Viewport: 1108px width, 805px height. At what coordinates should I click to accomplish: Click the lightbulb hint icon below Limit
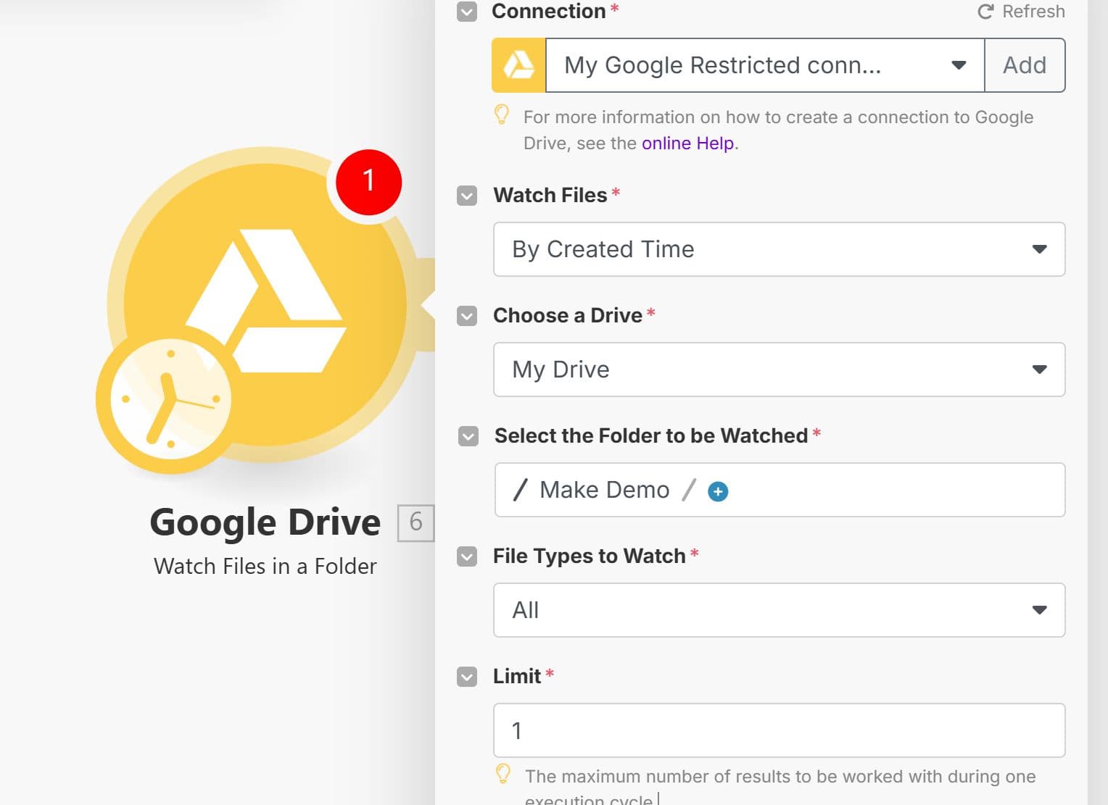coord(504,775)
